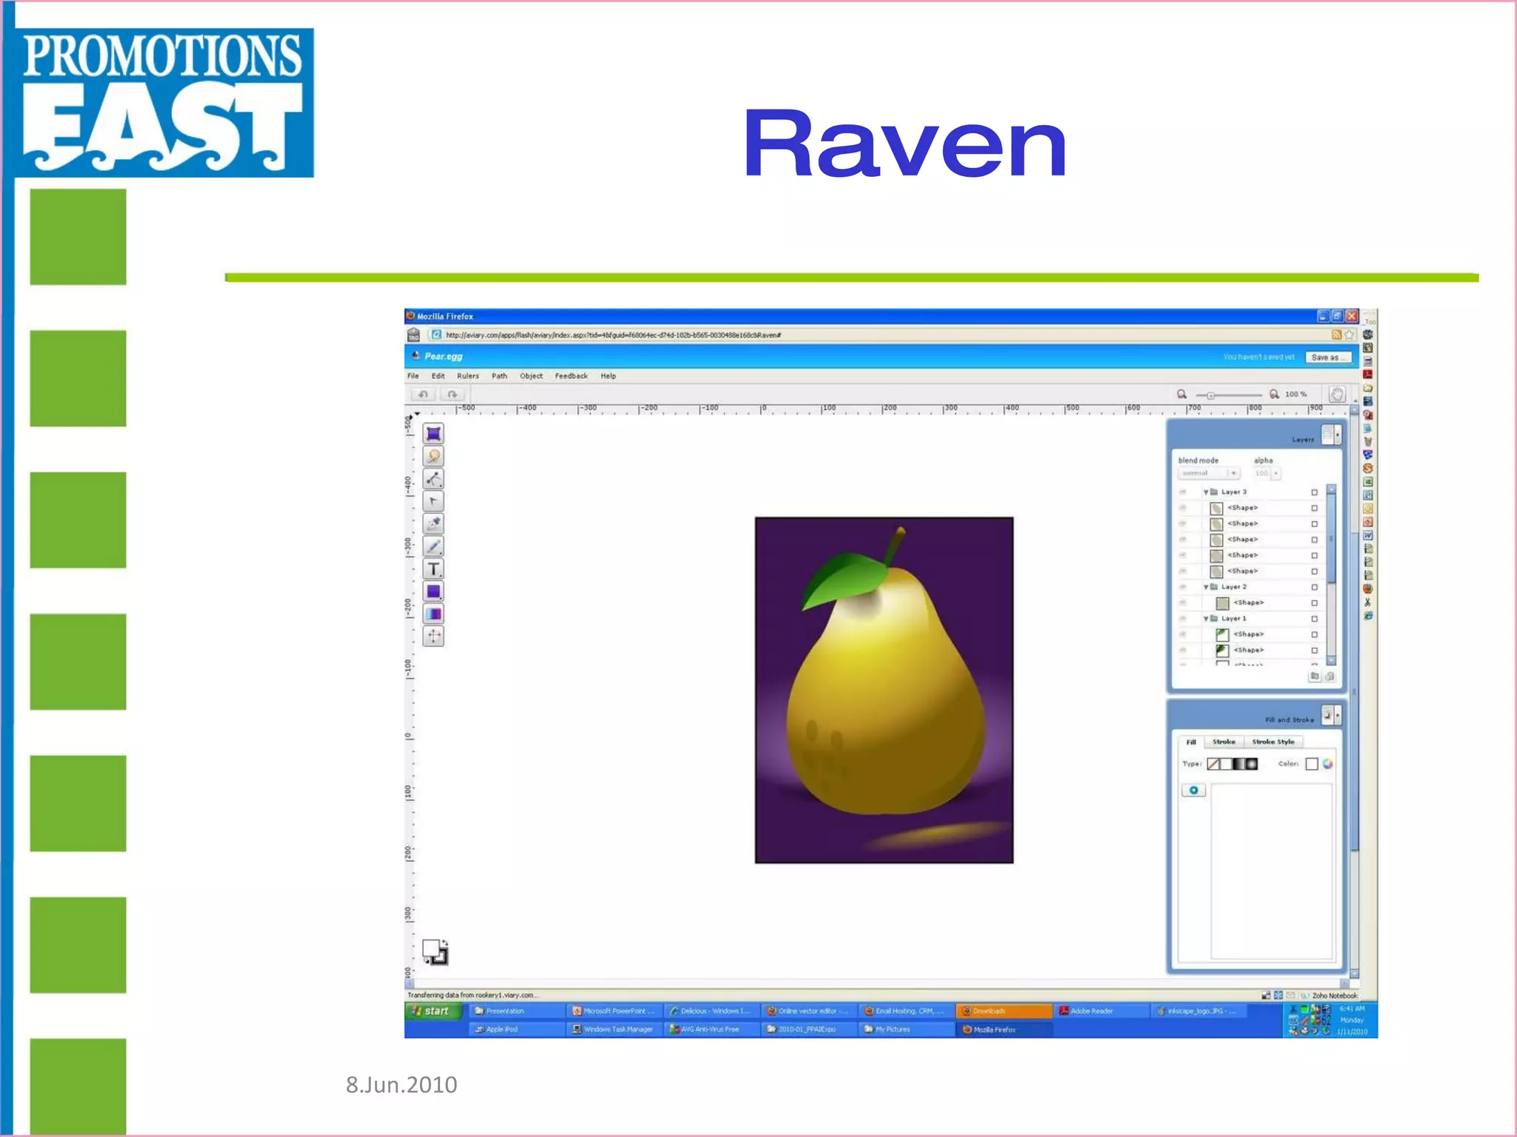Toggle checkbox of the Shape under Layer 2

pos(1315,603)
